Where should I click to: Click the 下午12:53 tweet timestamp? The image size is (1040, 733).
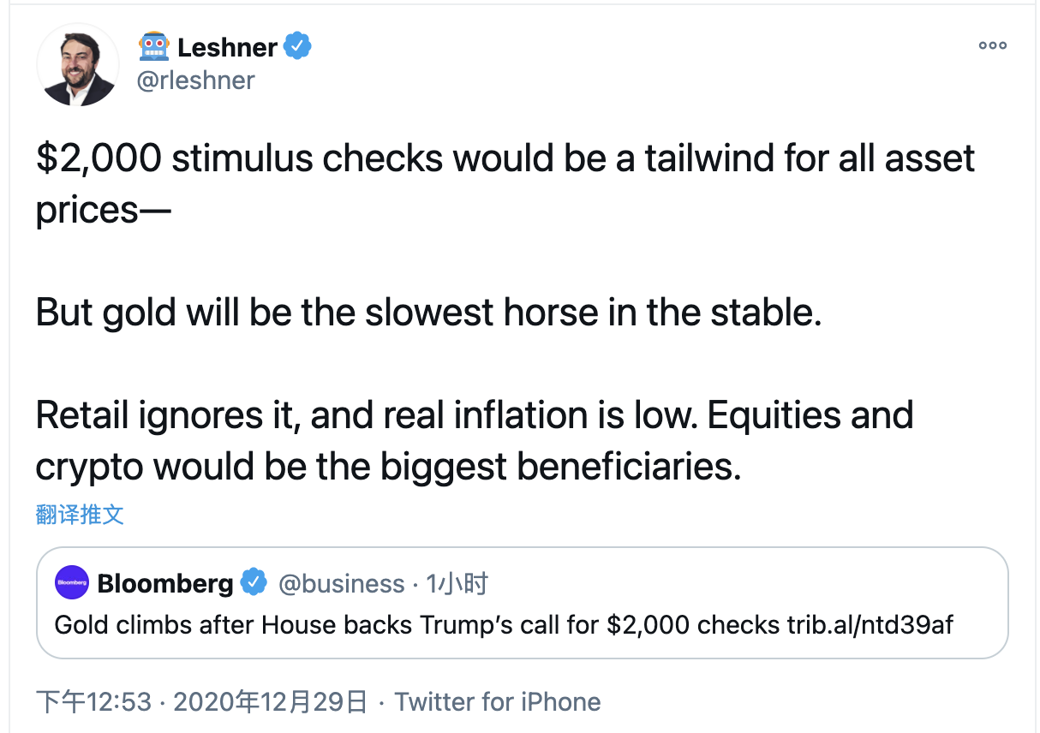tap(93, 702)
